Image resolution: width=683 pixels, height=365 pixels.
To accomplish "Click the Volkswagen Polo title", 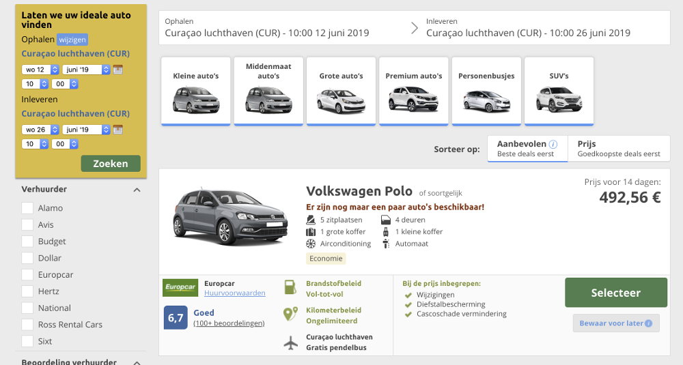I will point(359,191).
